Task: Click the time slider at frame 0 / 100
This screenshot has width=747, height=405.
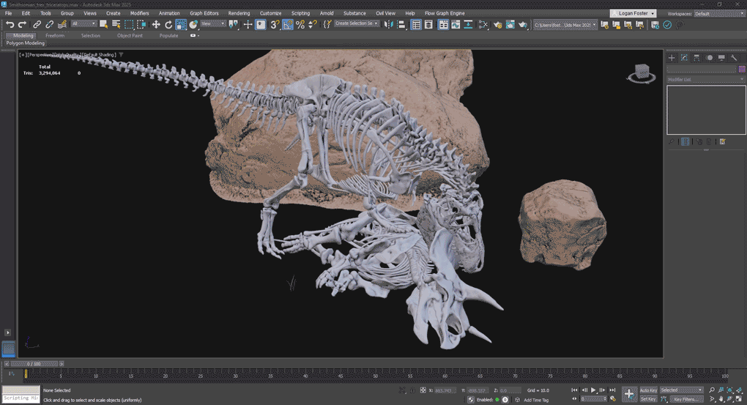Action: [34, 364]
